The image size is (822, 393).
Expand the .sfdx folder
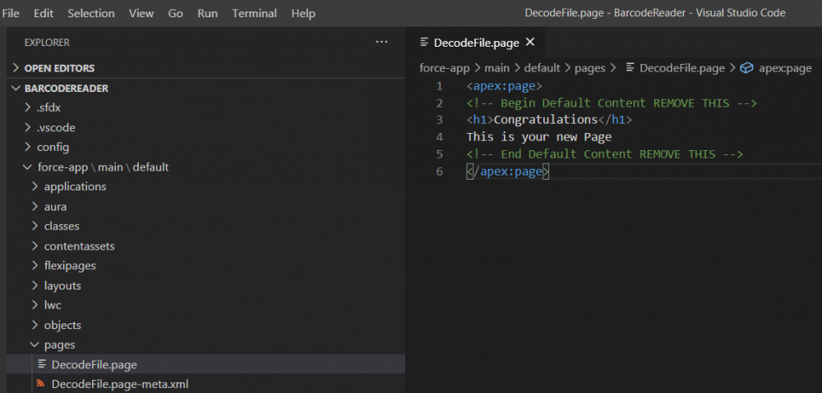tap(26, 107)
